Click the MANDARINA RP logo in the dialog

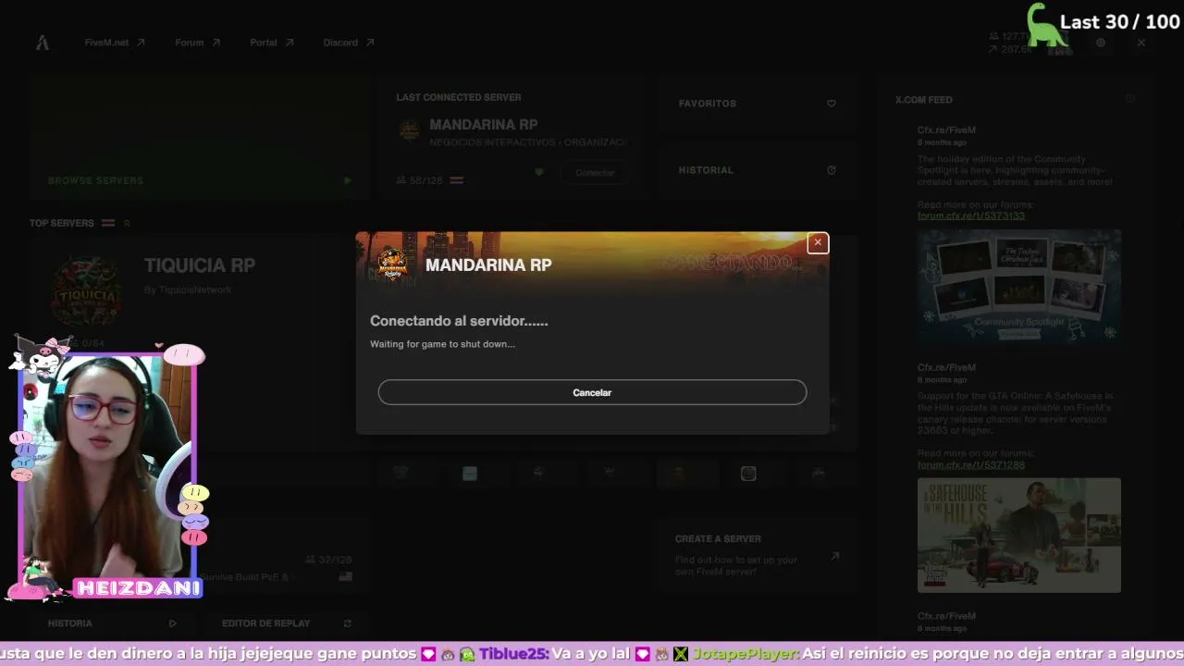pyautogui.click(x=392, y=264)
